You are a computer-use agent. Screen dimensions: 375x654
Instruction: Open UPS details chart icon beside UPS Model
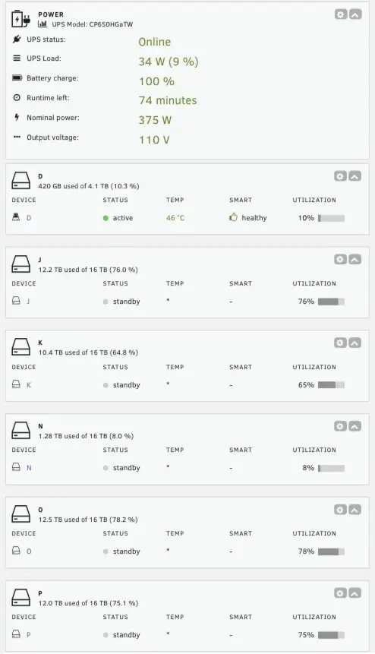43,24
